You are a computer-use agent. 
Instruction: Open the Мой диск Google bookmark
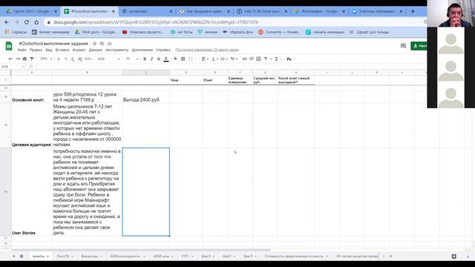click(x=96, y=32)
